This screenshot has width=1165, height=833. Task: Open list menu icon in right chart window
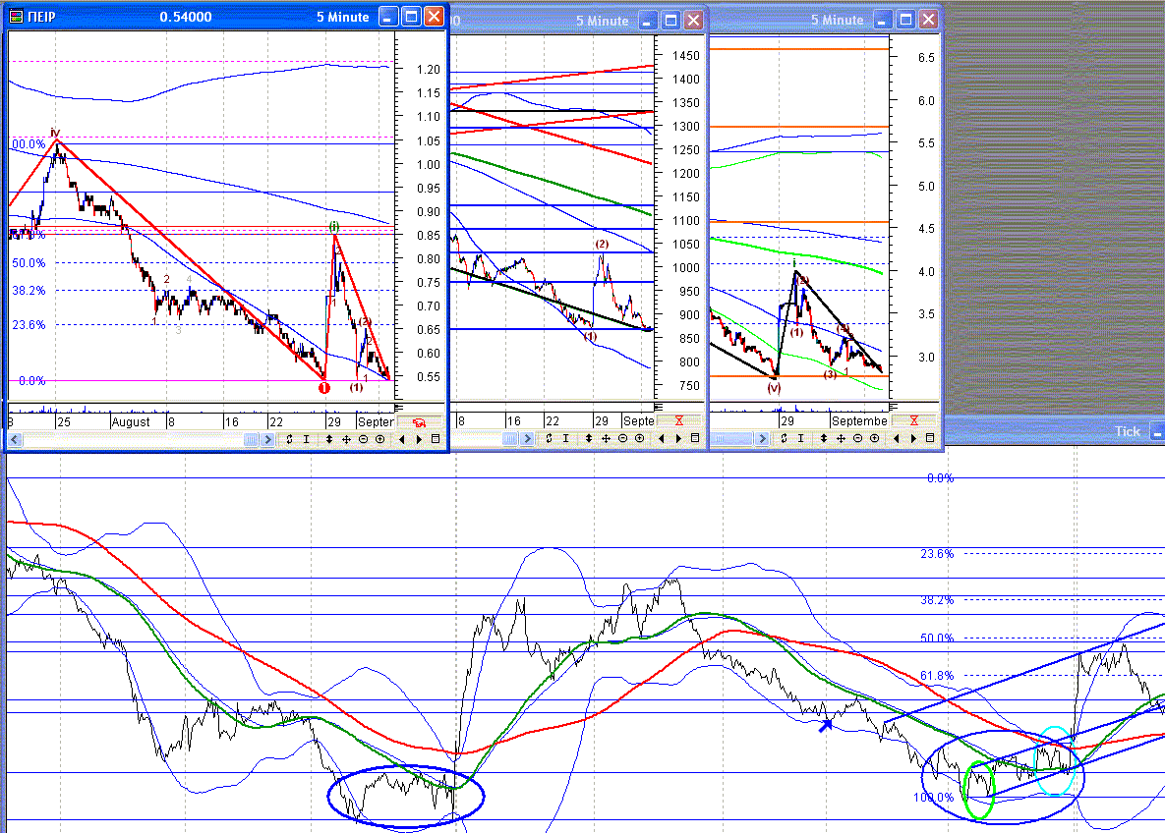coord(929,438)
